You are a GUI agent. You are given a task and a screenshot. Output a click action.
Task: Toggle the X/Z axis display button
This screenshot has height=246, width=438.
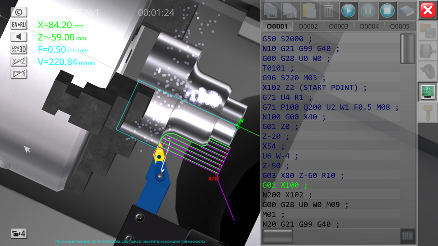tap(19, 61)
